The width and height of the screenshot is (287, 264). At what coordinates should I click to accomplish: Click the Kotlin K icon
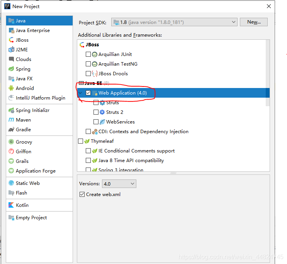coord(11,205)
